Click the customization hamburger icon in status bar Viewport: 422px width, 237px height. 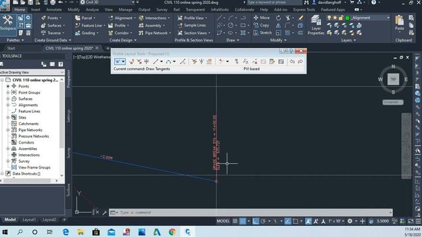[x=418, y=221]
